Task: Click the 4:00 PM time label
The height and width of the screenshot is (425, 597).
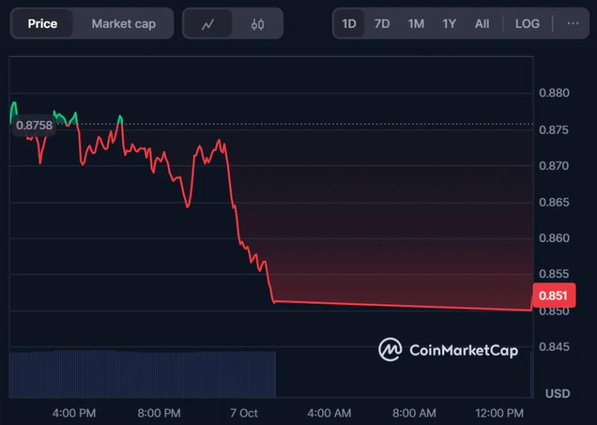Action: point(74,413)
